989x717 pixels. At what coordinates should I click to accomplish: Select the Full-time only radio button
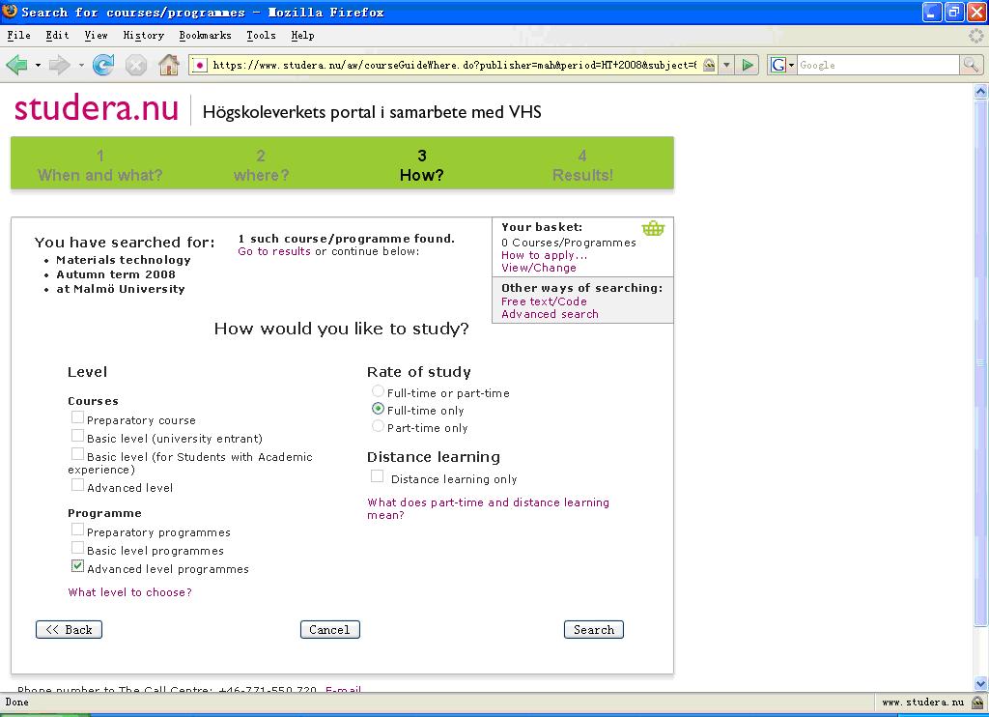378,409
